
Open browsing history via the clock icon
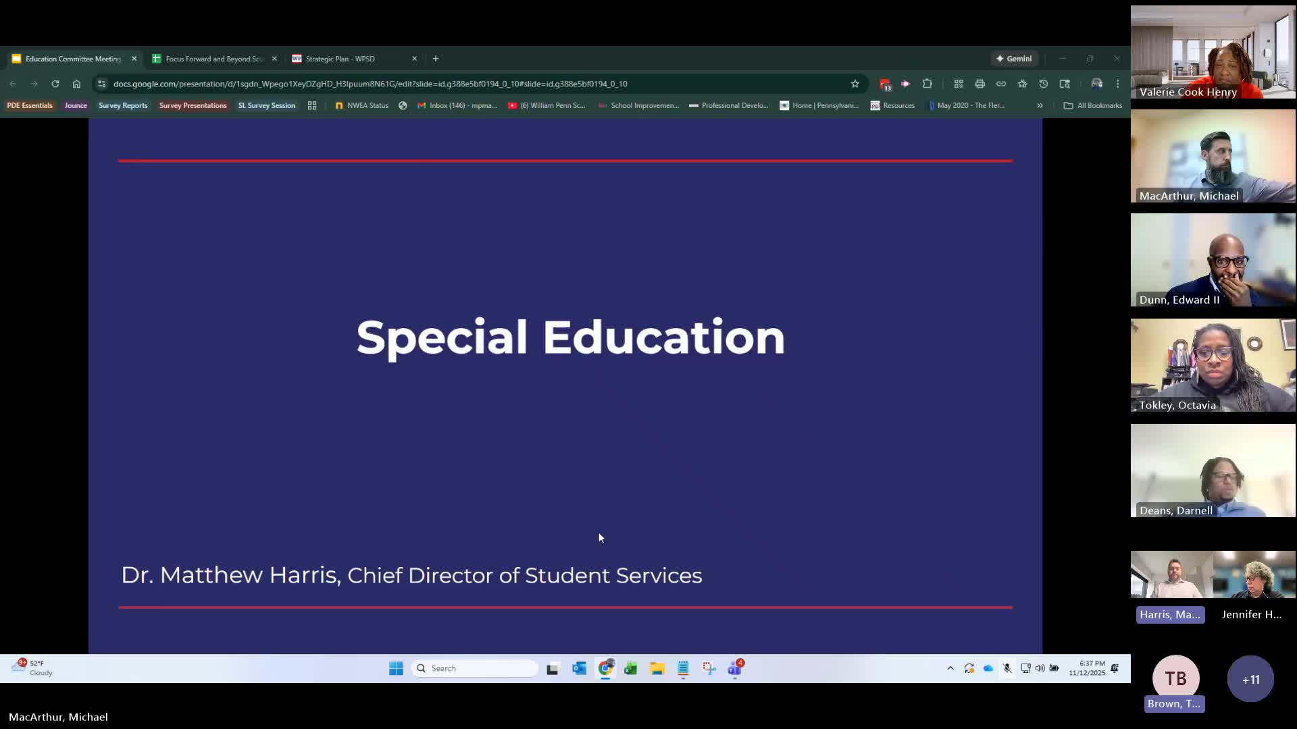click(1043, 84)
